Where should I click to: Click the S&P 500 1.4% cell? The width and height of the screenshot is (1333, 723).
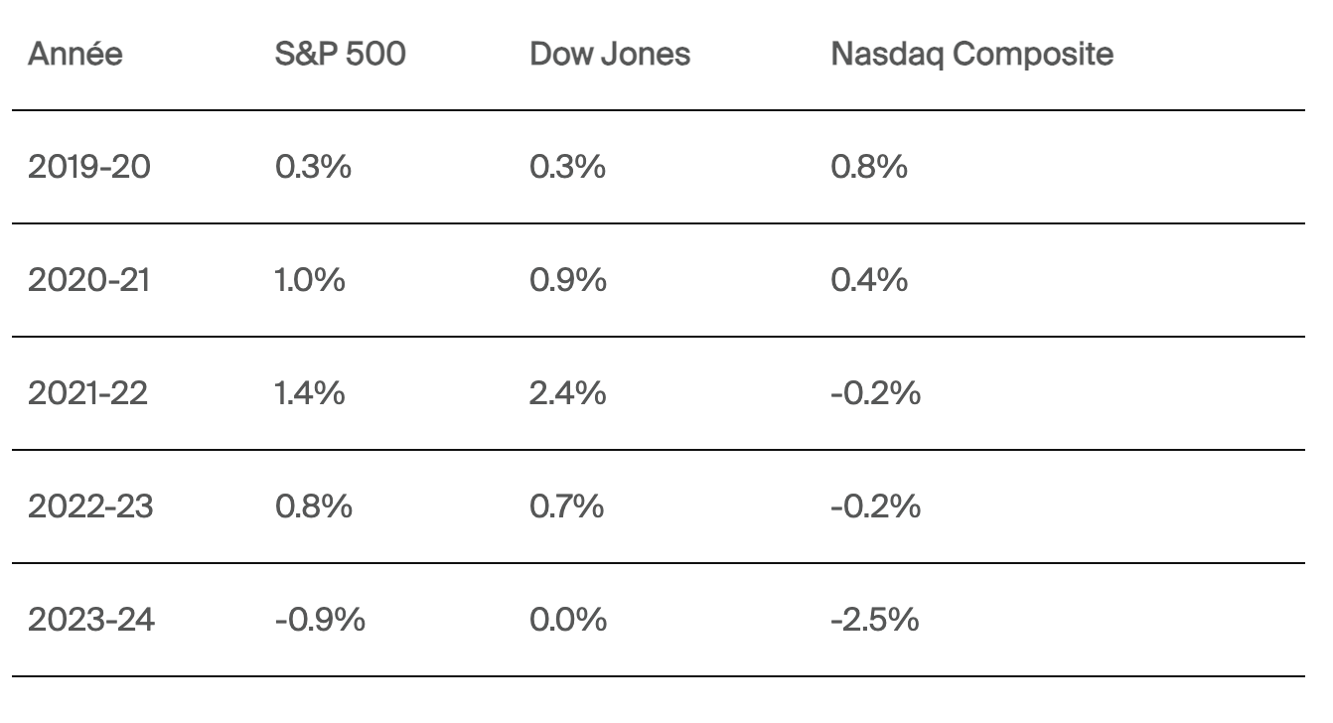[310, 394]
